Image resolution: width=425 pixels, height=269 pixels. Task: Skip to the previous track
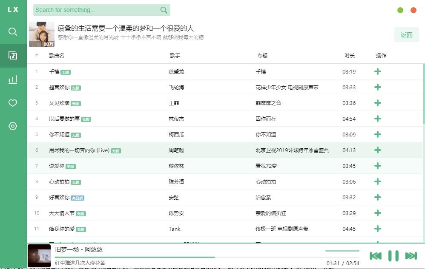[x=376, y=256]
